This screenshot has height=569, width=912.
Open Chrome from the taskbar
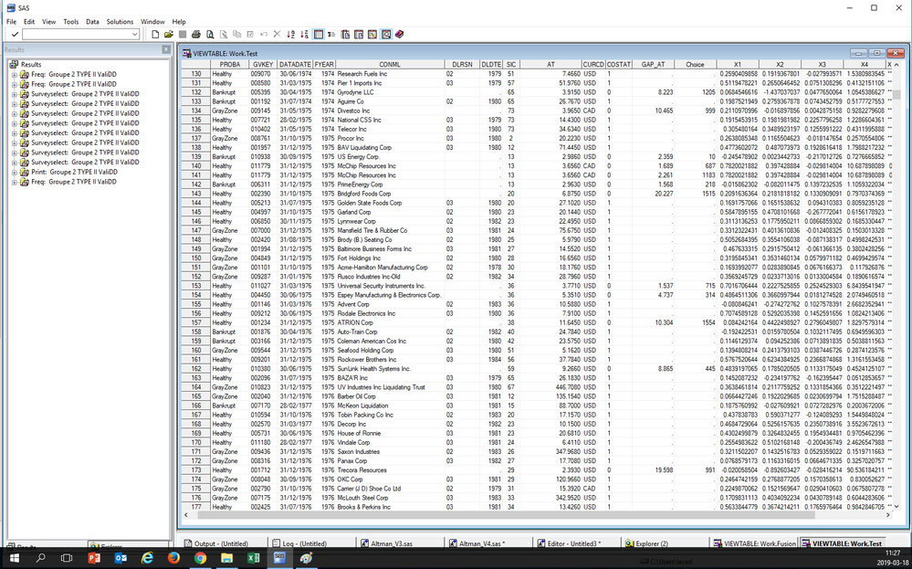pos(200,558)
